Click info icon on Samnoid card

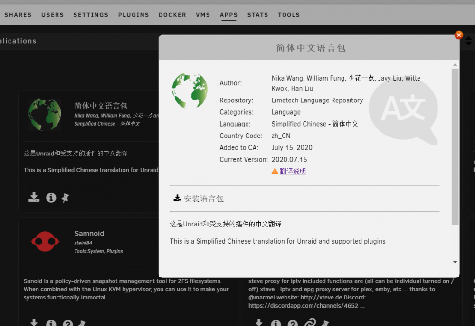coord(51,323)
